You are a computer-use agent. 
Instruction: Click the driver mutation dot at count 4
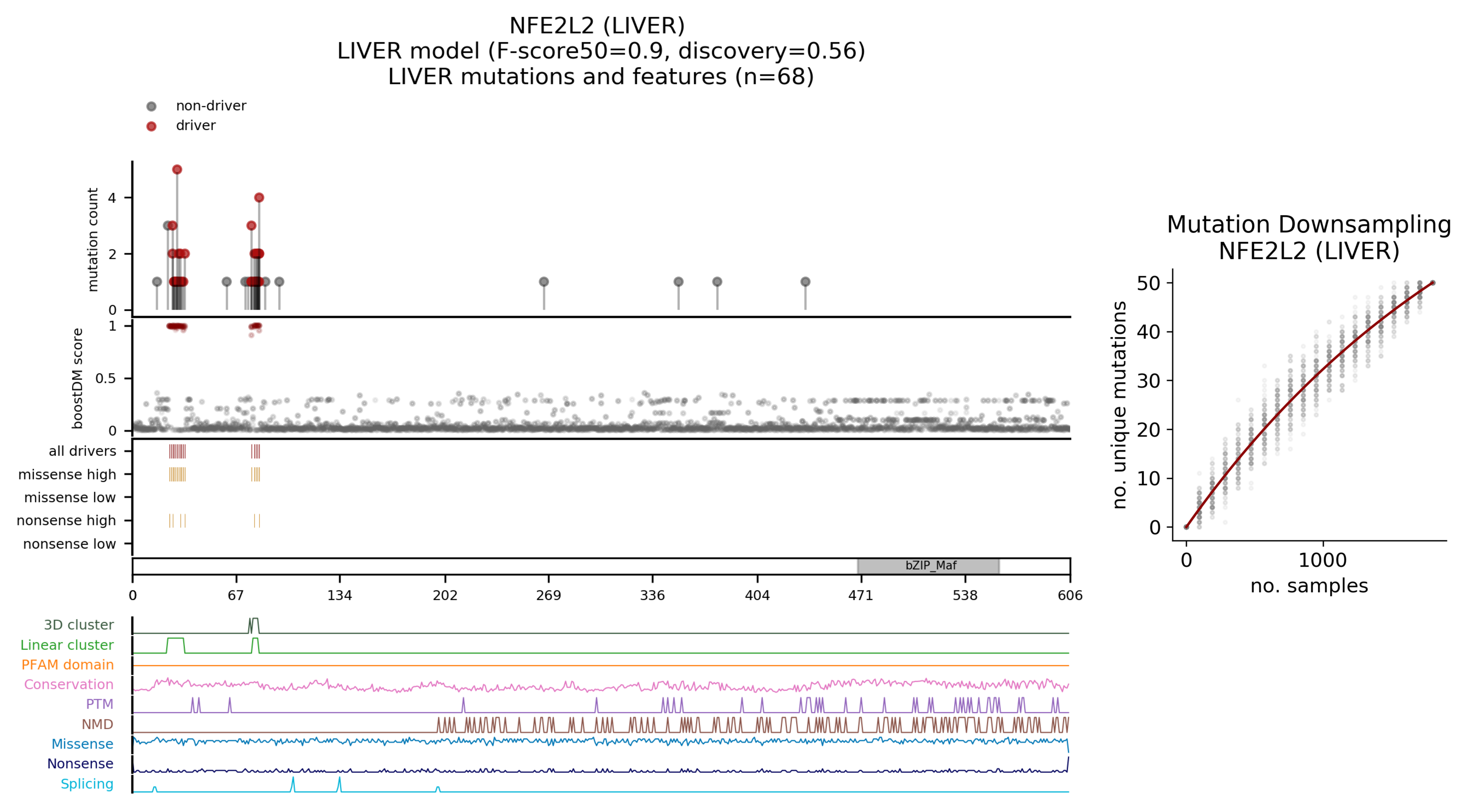[259, 198]
